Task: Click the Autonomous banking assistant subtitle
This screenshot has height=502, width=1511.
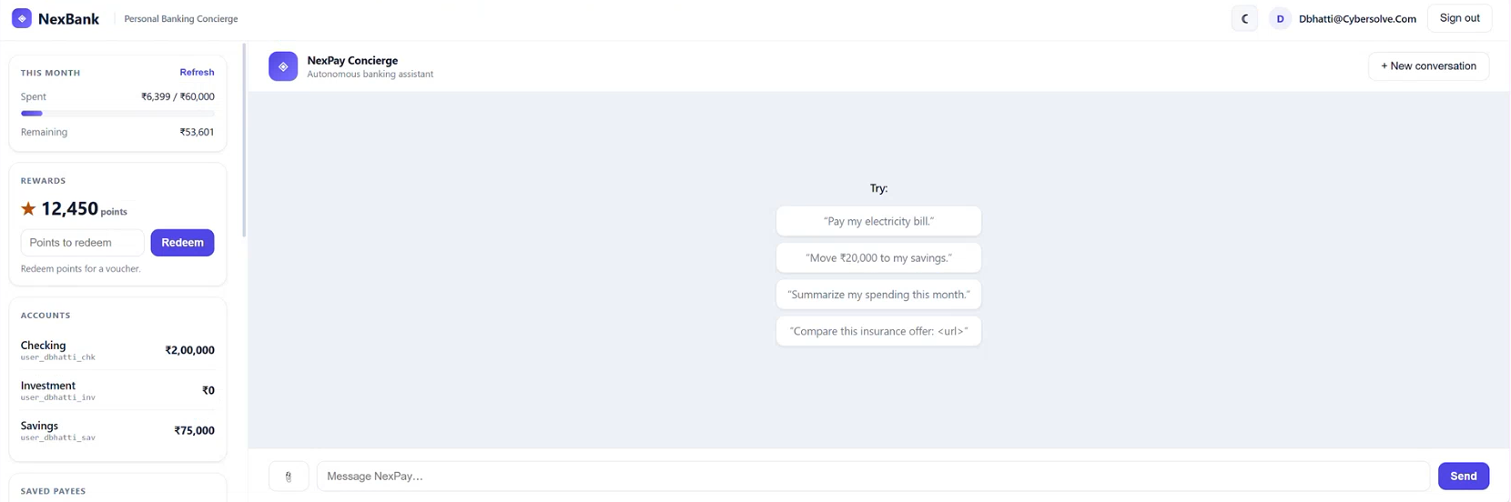Action: coord(370,75)
